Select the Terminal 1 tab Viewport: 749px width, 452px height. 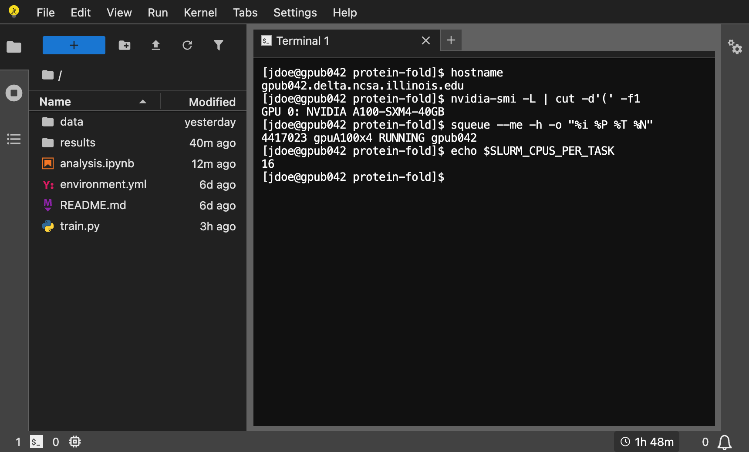pyautogui.click(x=347, y=41)
